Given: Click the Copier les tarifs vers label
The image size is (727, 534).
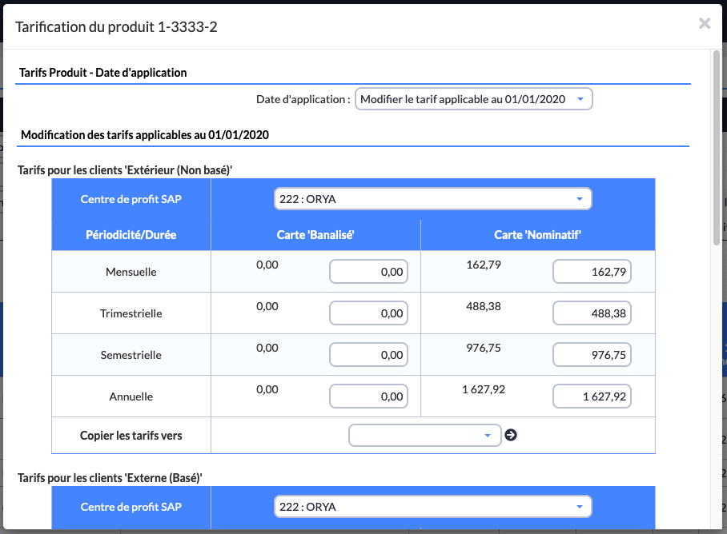Looking at the screenshot, I should pyautogui.click(x=131, y=436).
